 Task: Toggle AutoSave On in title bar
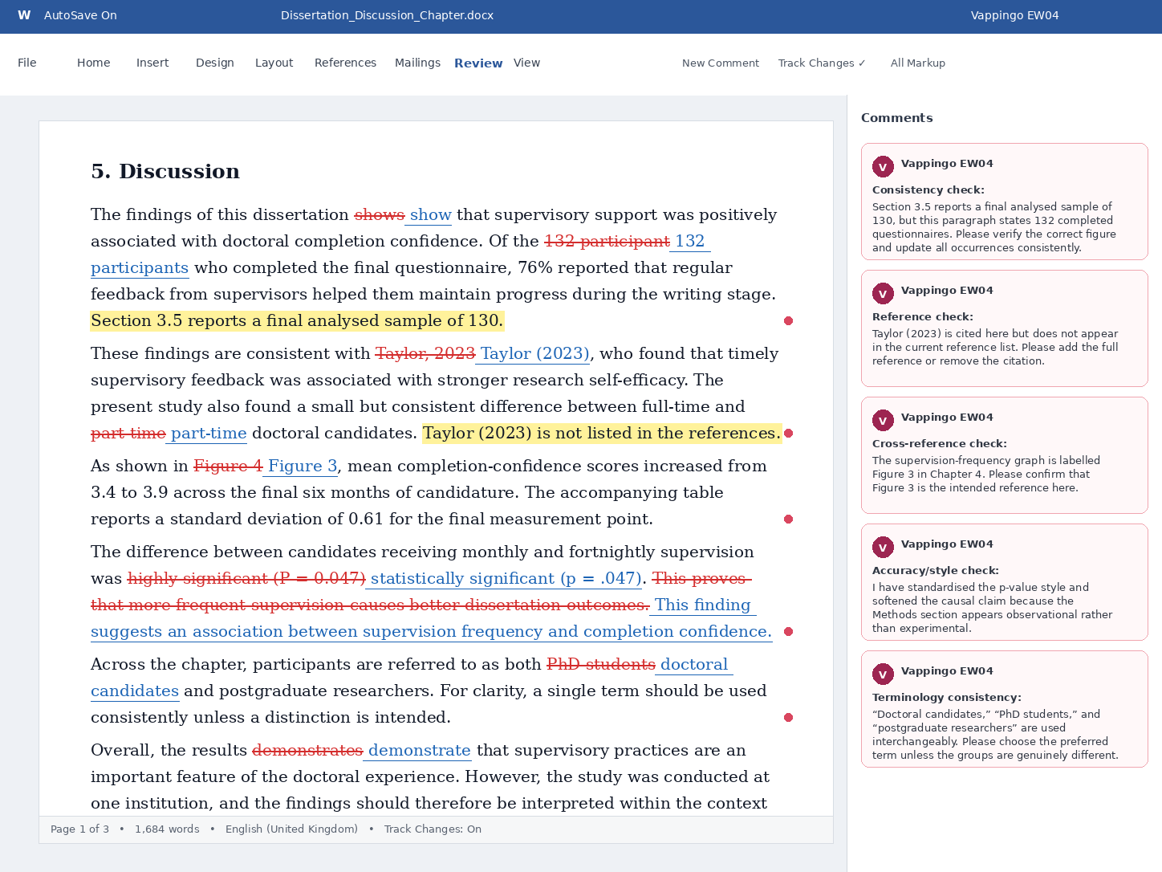(x=80, y=15)
